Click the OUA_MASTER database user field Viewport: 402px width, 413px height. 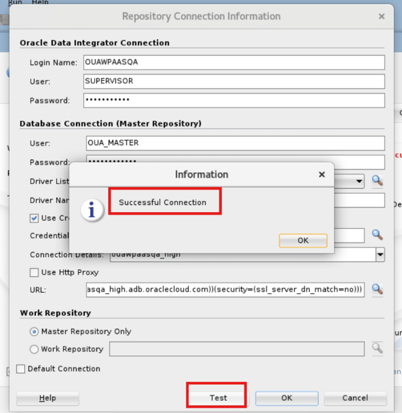pyautogui.click(x=235, y=143)
